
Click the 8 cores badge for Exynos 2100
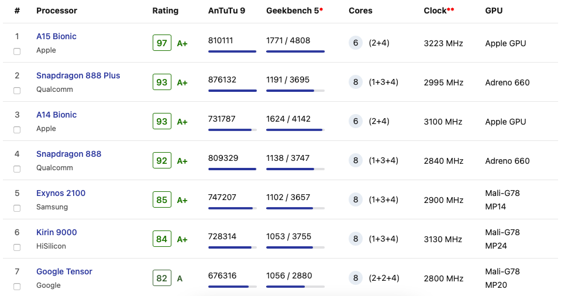pyautogui.click(x=356, y=199)
